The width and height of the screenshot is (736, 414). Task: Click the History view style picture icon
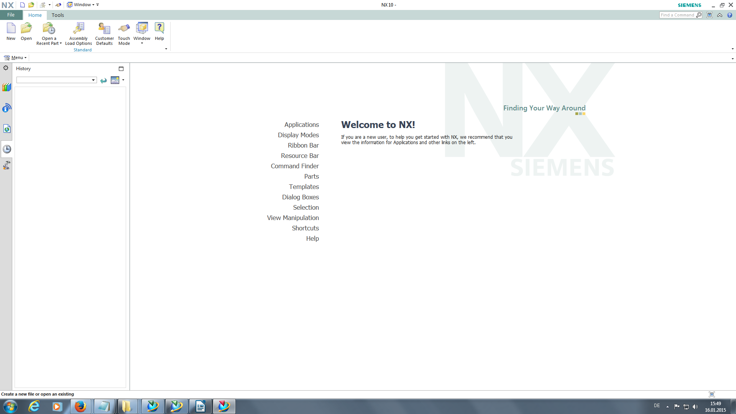[x=115, y=80]
